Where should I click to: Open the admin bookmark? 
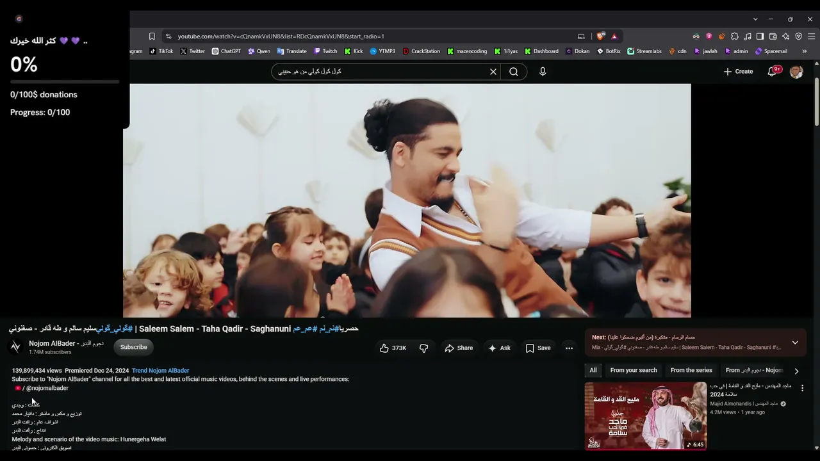point(737,51)
